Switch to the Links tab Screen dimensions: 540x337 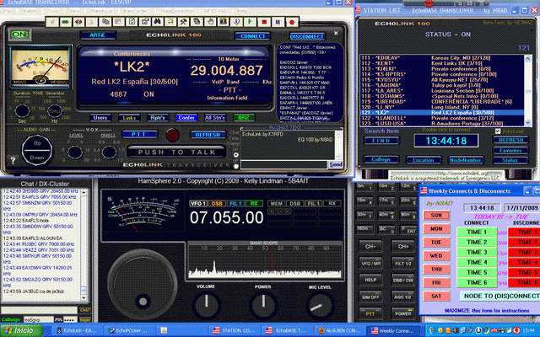coord(129,118)
